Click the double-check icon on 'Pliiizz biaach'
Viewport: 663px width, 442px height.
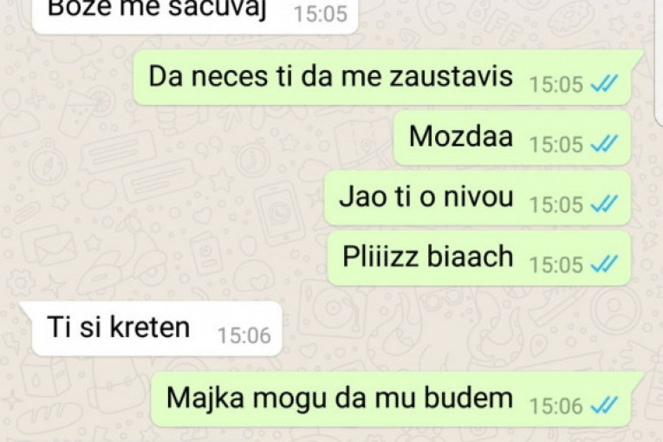605,264
